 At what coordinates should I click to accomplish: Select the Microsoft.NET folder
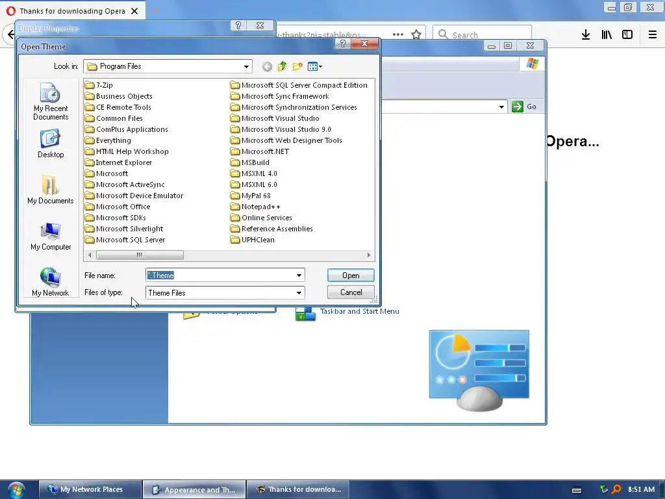[x=260, y=151]
